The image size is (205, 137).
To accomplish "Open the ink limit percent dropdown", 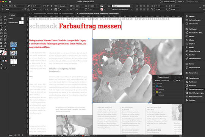I will tap(182, 80).
